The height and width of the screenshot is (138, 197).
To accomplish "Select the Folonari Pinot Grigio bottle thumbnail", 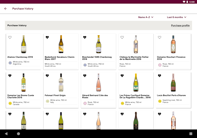I will coord(61,82).
